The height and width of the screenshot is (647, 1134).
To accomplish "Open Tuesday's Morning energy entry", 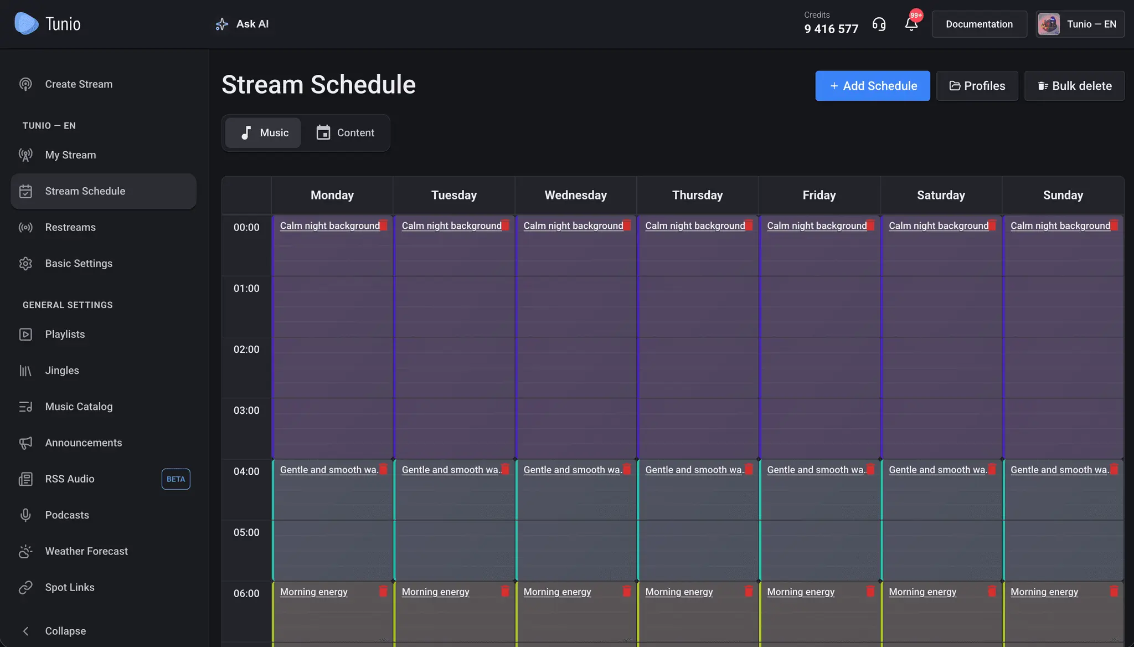I will coord(436,591).
